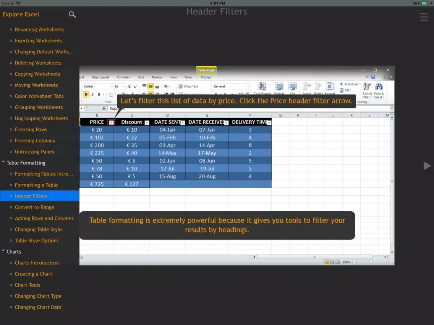This screenshot has height=325, width=434.
Task: Click the Excel Help question mark icon
Action: (x=373, y=77)
